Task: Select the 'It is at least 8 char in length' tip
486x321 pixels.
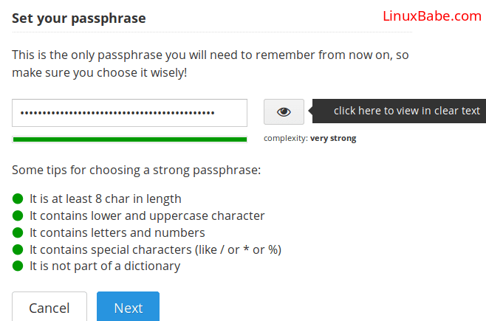Action: coord(106,199)
